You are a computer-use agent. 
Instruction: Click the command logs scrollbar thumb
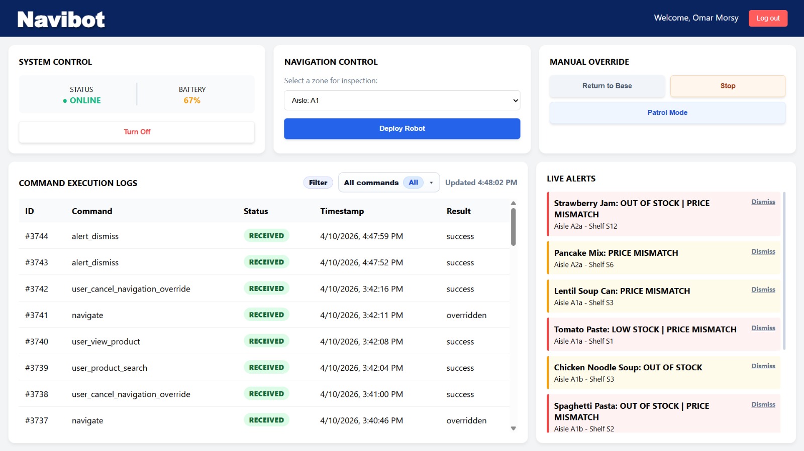coord(513,227)
